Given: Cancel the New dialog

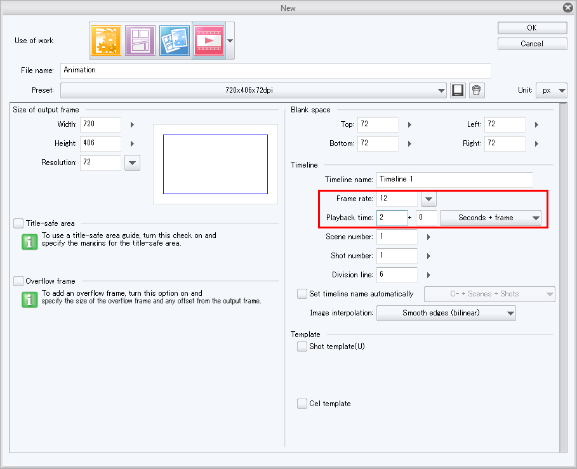Looking at the screenshot, I should click(532, 44).
